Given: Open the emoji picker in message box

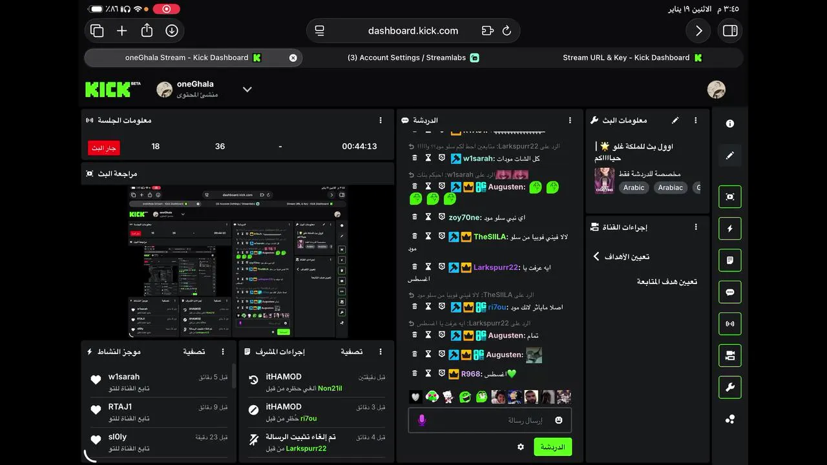Looking at the screenshot, I should pos(558,420).
